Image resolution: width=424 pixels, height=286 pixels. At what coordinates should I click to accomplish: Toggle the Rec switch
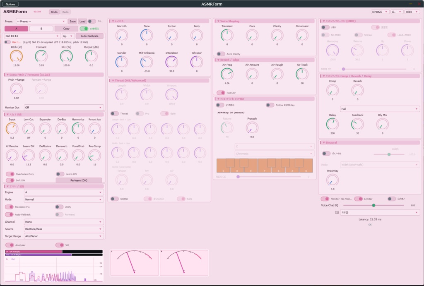tap(7, 42)
